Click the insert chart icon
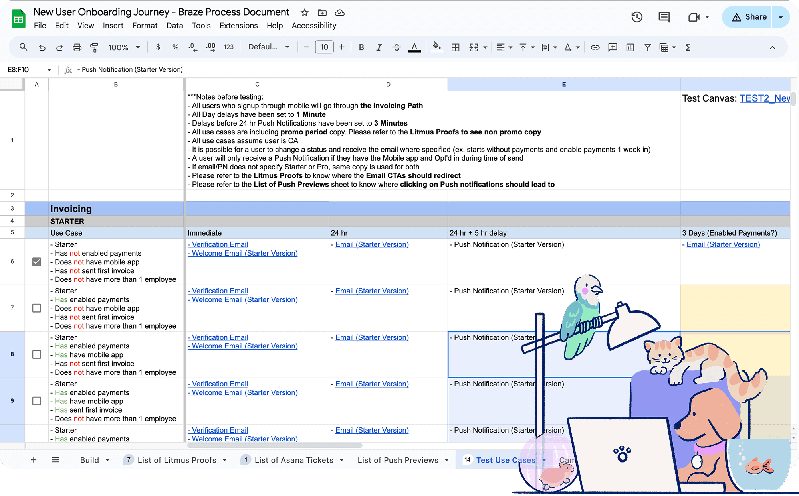This screenshot has height=496, width=799. [x=630, y=47]
